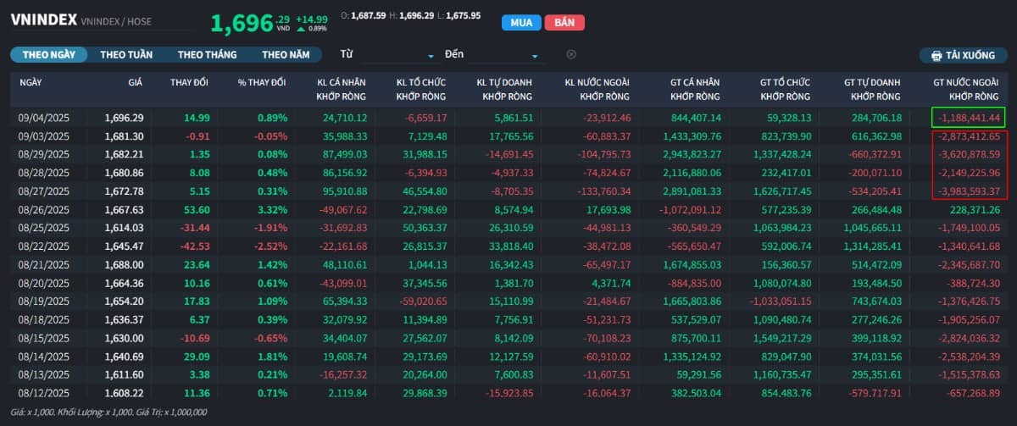Open the Từ date dropdown arrow

pyautogui.click(x=431, y=56)
